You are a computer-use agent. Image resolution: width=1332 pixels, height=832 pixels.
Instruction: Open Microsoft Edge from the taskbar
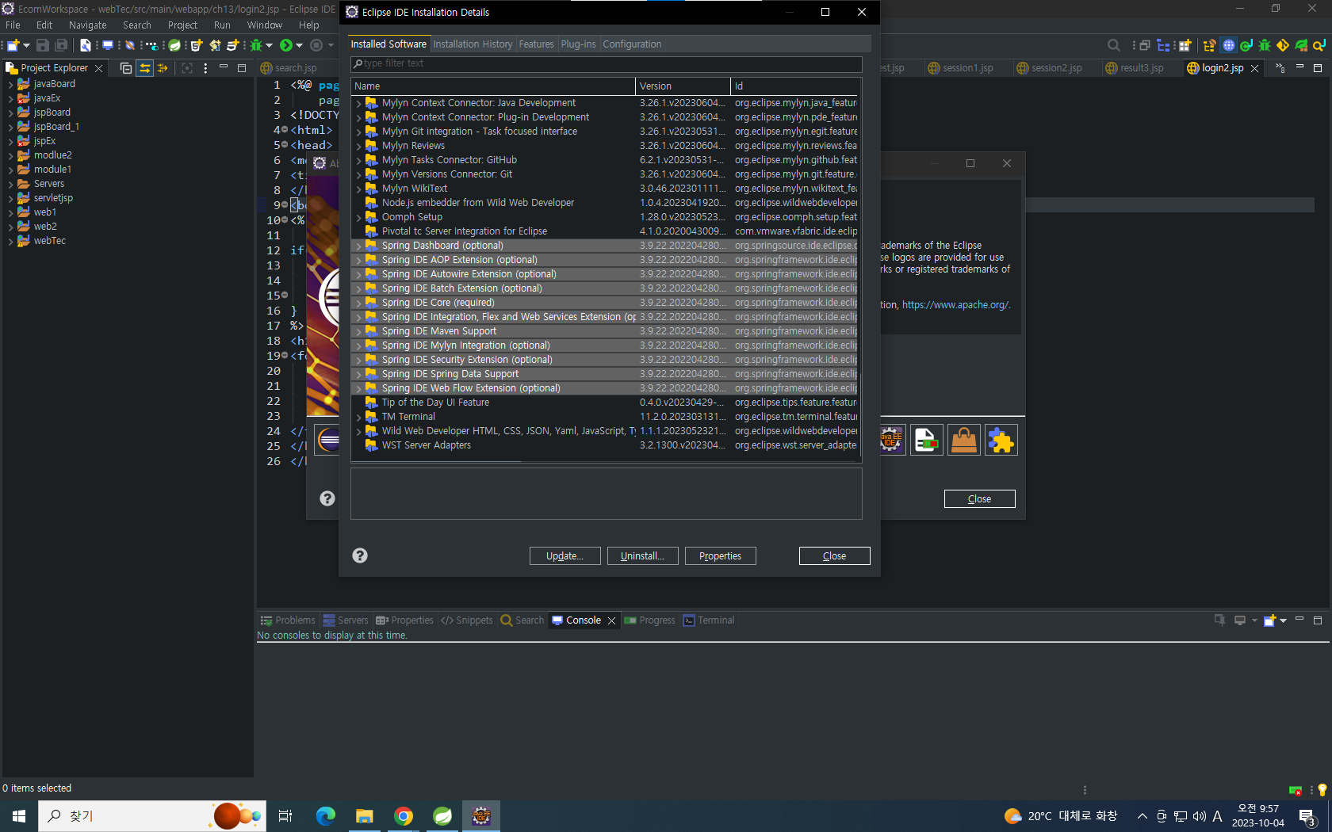(x=325, y=816)
